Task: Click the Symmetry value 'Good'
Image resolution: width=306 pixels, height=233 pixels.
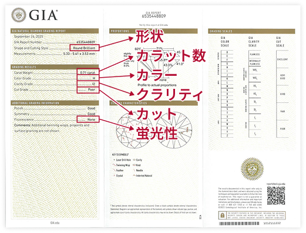Action: pos(92,114)
